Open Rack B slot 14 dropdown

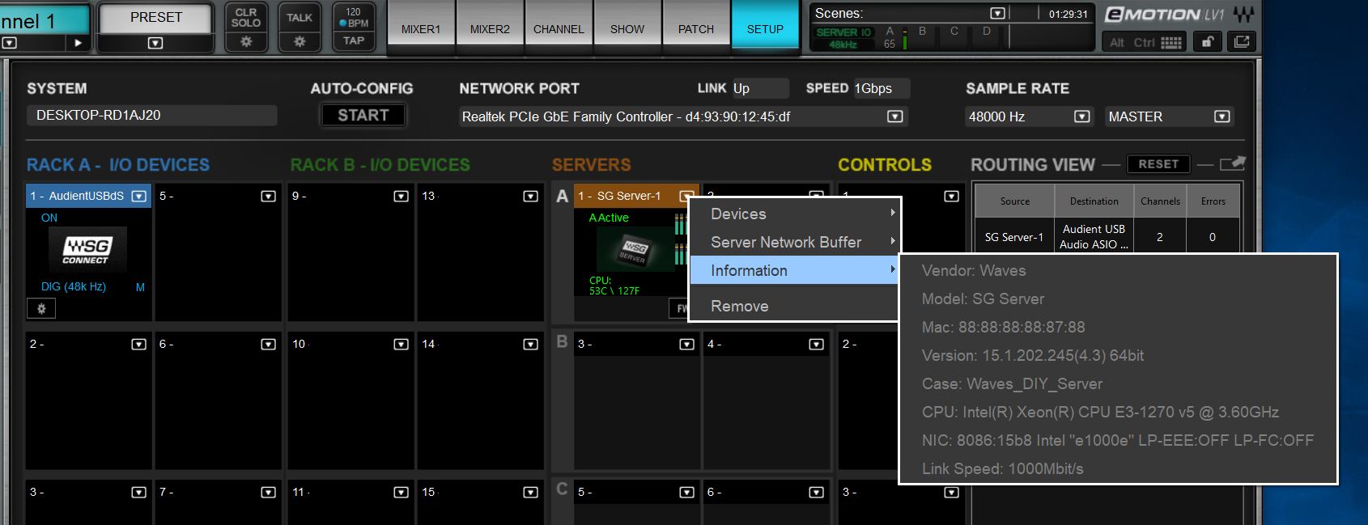click(530, 344)
